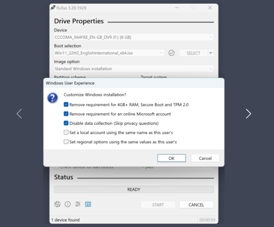Expand the Image option dropdown
The height and width of the screenshot is (227, 274).
pyautogui.click(x=134, y=69)
